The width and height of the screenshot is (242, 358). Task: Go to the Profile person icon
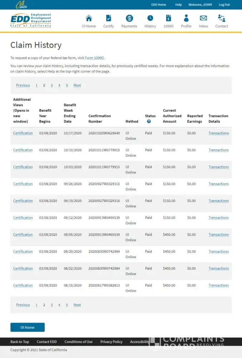click(x=186, y=18)
